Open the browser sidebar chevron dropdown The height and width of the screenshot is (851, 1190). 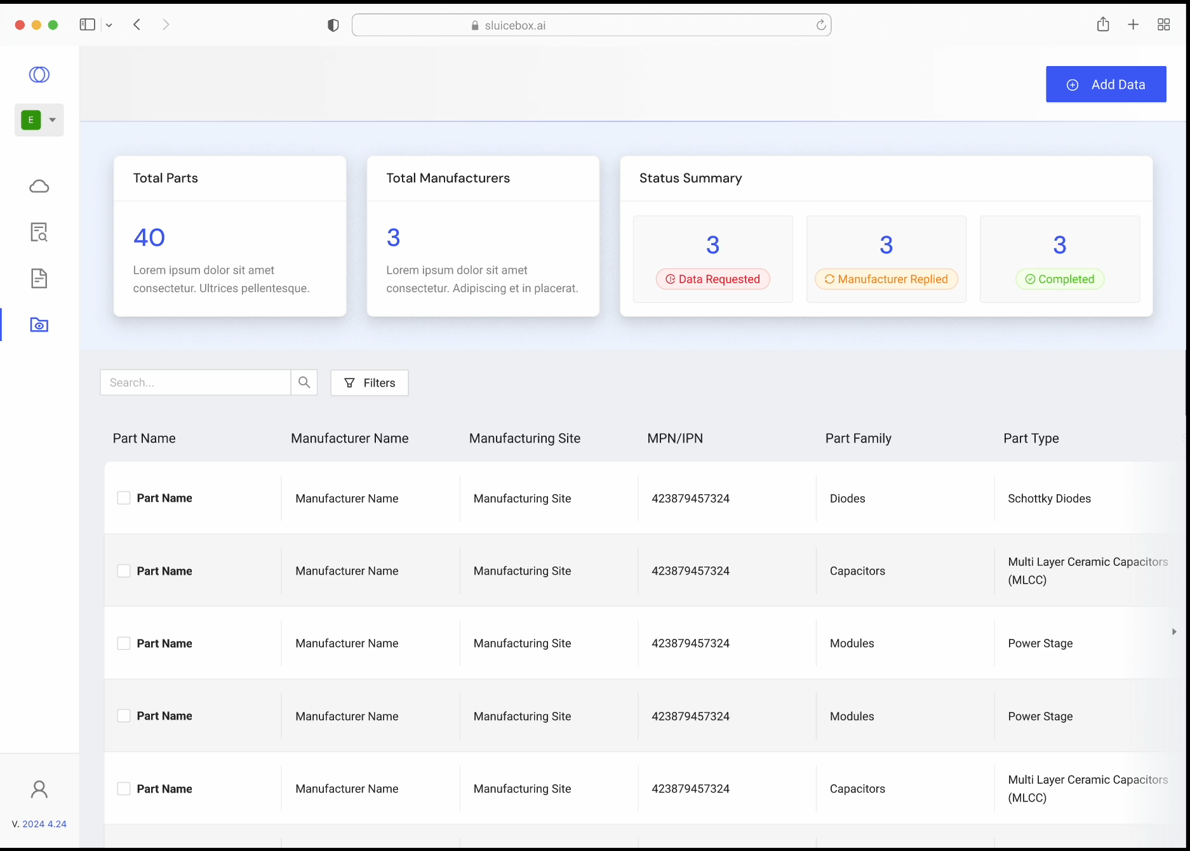point(109,25)
